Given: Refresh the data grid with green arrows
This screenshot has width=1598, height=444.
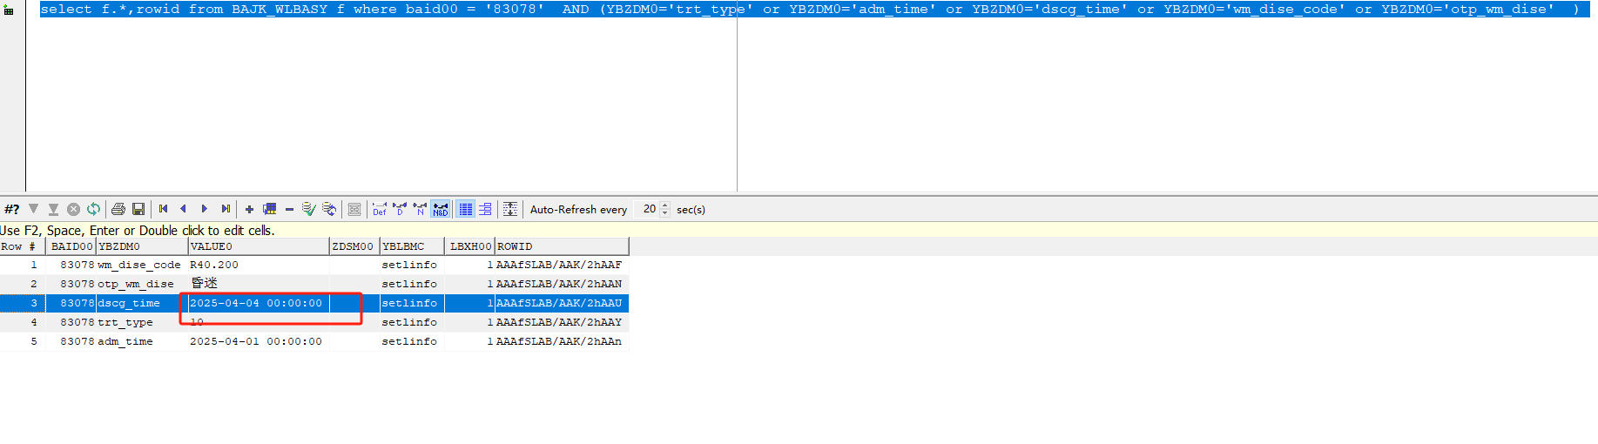Looking at the screenshot, I should click(x=93, y=209).
